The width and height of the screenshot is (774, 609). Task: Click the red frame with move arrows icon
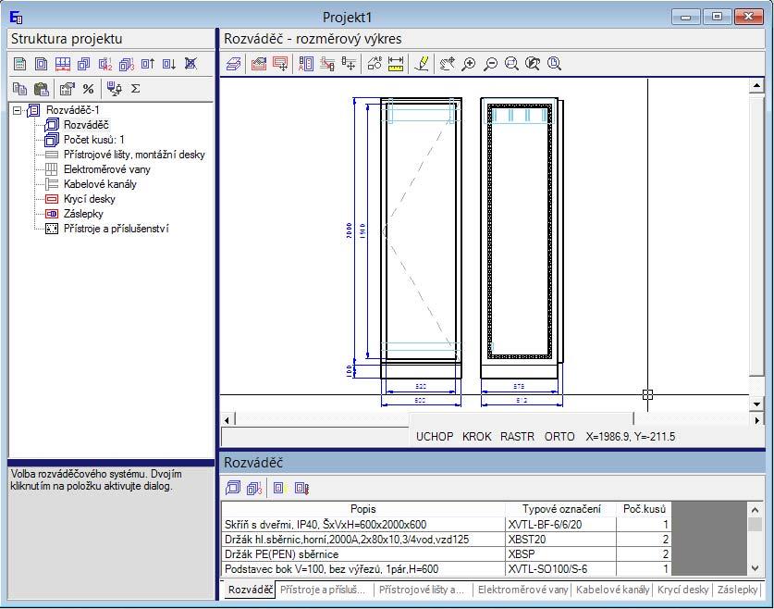pyautogui.click(x=280, y=64)
